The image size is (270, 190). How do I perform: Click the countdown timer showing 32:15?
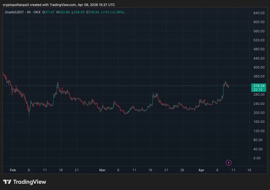tap(258, 89)
